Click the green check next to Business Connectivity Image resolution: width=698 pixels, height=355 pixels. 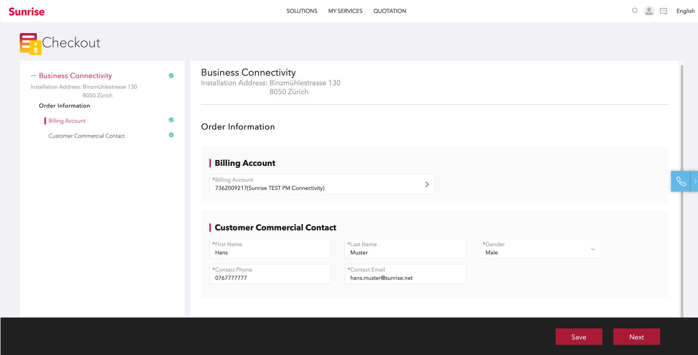click(171, 76)
